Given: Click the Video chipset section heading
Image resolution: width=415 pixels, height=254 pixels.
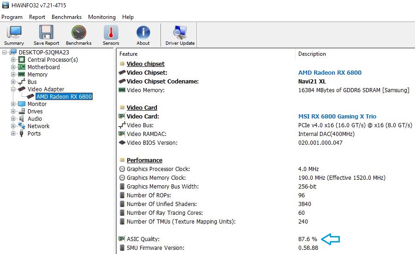Looking at the screenshot, I should tap(146, 64).
